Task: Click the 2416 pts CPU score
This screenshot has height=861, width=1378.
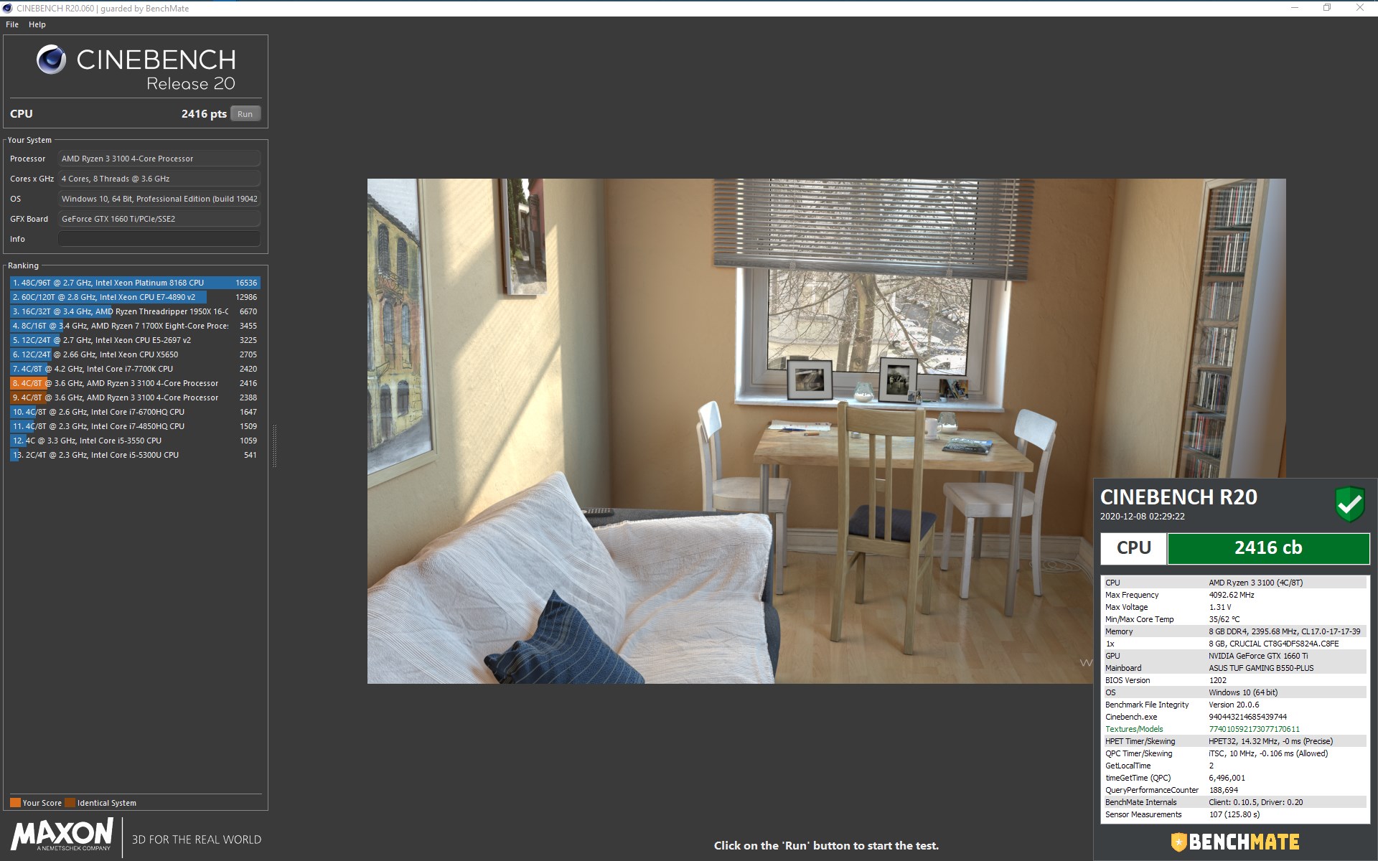Action: pyautogui.click(x=204, y=114)
